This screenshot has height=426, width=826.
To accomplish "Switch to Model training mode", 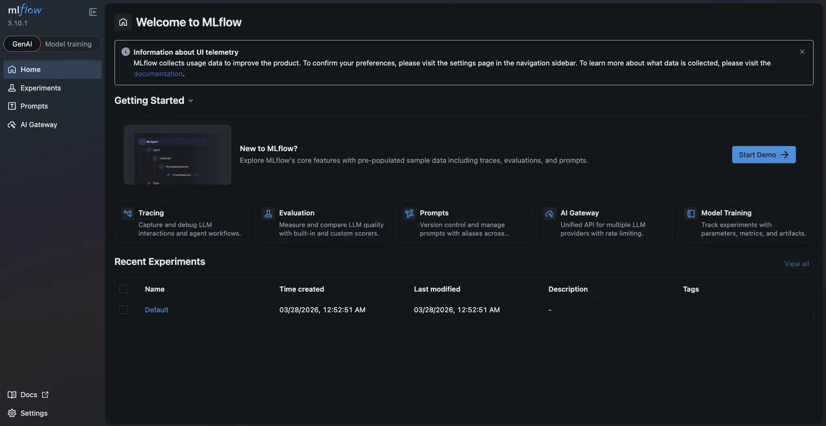I will tap(68, 44).
